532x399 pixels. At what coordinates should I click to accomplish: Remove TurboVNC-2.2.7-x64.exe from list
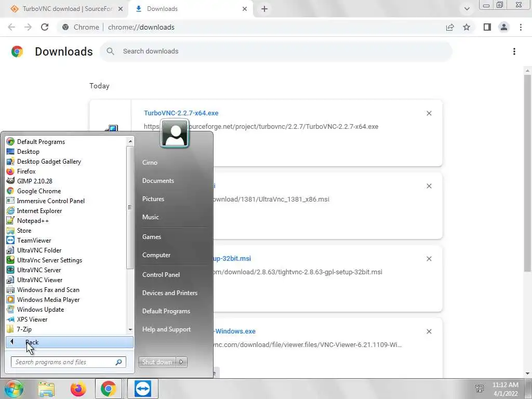coord(429,113)
